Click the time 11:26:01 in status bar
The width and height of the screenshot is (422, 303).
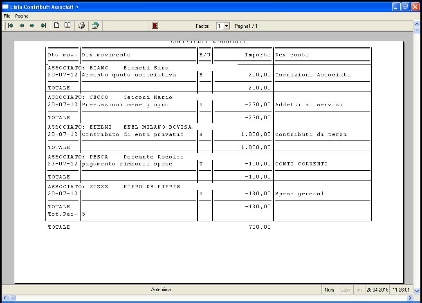[401, 290]
